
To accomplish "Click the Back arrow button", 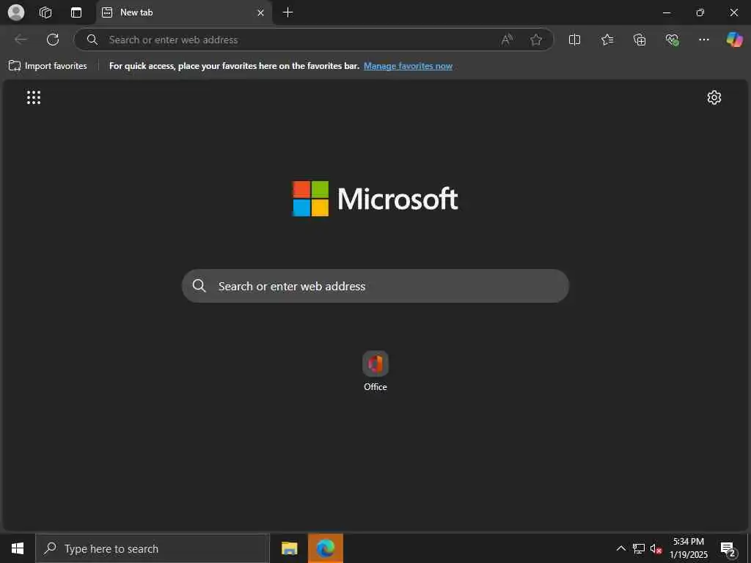I will (x=21, y=40).
